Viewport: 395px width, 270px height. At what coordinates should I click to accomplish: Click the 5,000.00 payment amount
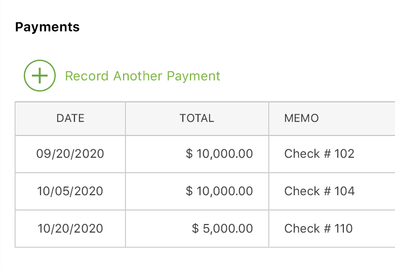click(227, 229)
